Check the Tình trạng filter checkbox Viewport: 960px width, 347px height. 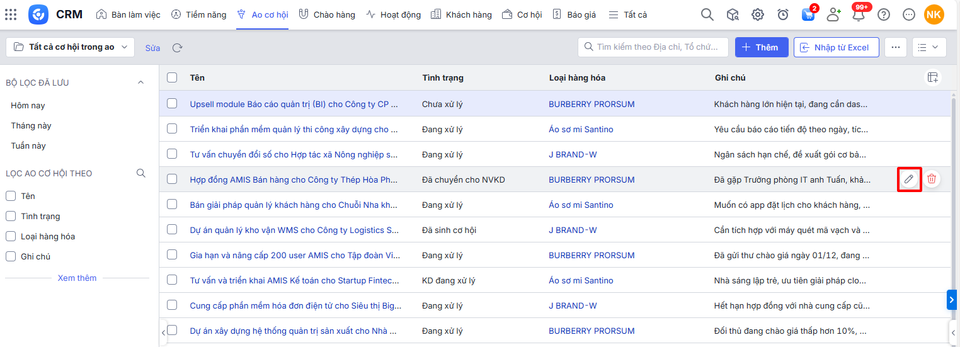point(11,216)
